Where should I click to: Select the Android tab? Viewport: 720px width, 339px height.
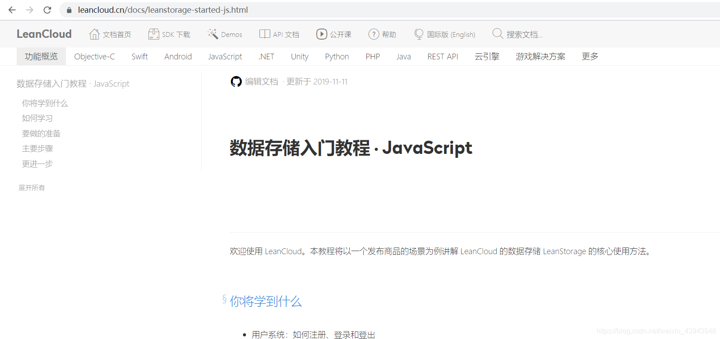pos(178,56)
